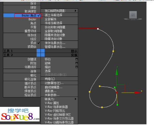Switch to 线段 sub-object level
This screenshot has height=125, width=154.
click(22, 39)
